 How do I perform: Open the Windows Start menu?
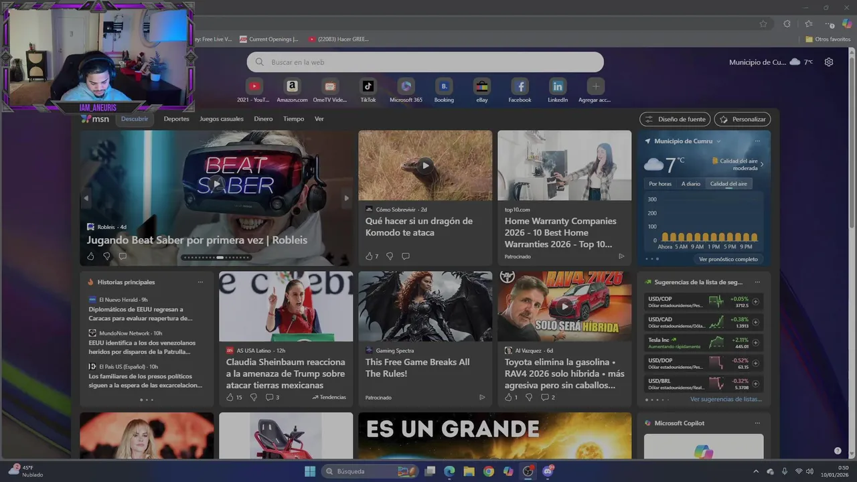point(310,471)
